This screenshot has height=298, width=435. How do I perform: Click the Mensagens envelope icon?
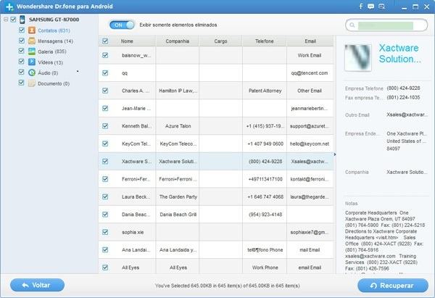(32, 41)
